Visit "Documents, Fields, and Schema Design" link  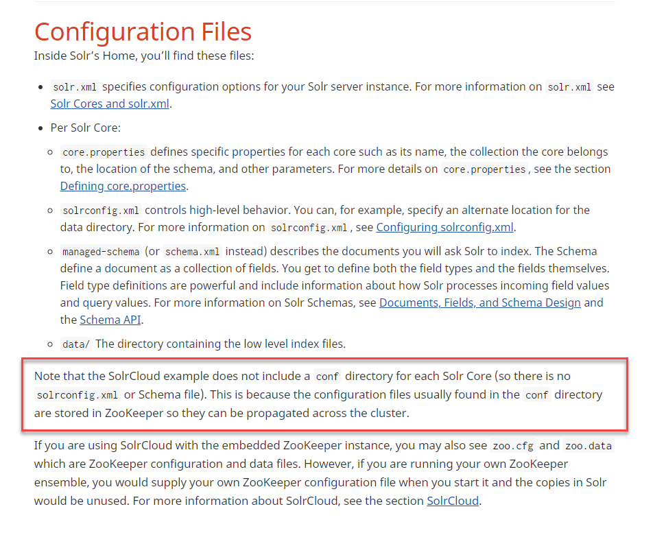point(479,302)
